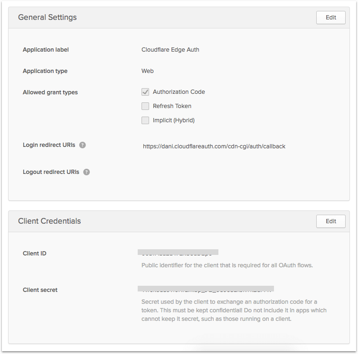Select the redacted Client secret value

point(206,289)
